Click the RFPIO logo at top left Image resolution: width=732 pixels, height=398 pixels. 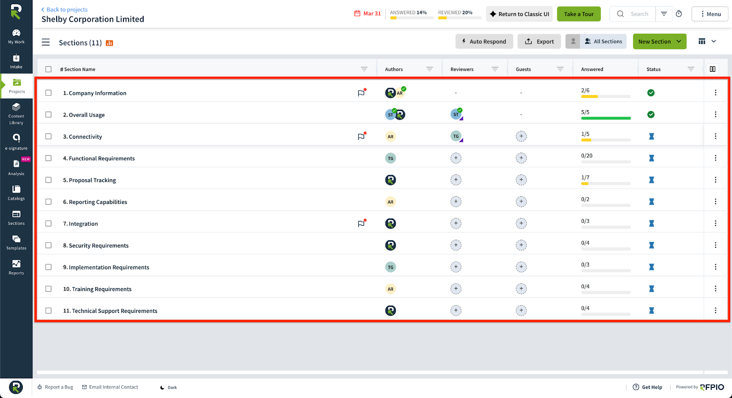pyautogui.click(x=16, y=11)
